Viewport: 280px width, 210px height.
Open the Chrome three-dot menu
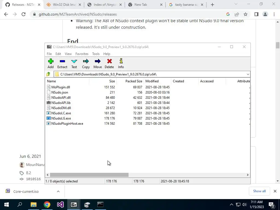pyautogui.click(x=274, y=14)
